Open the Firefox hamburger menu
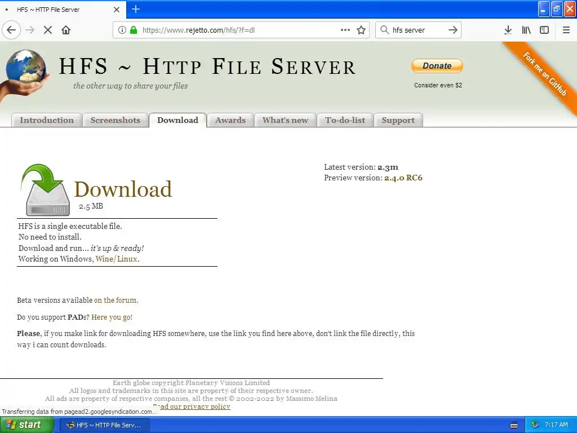The image size is (577, 433). [x=566, y=30]
